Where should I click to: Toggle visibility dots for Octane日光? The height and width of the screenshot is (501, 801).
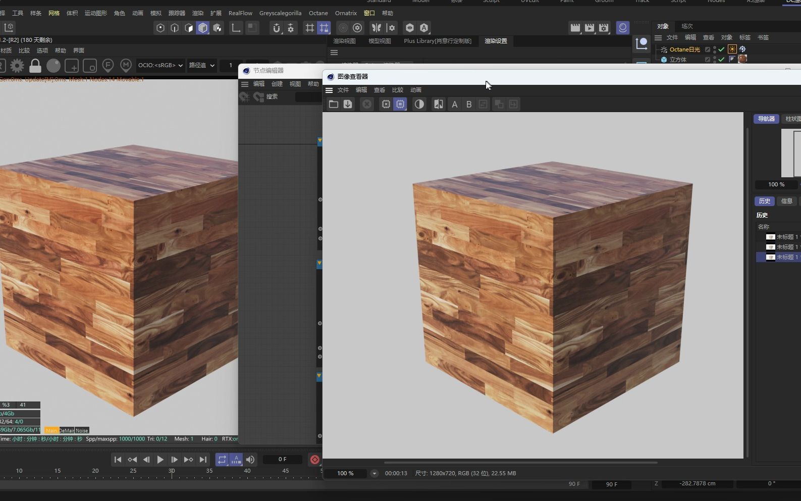715,49
